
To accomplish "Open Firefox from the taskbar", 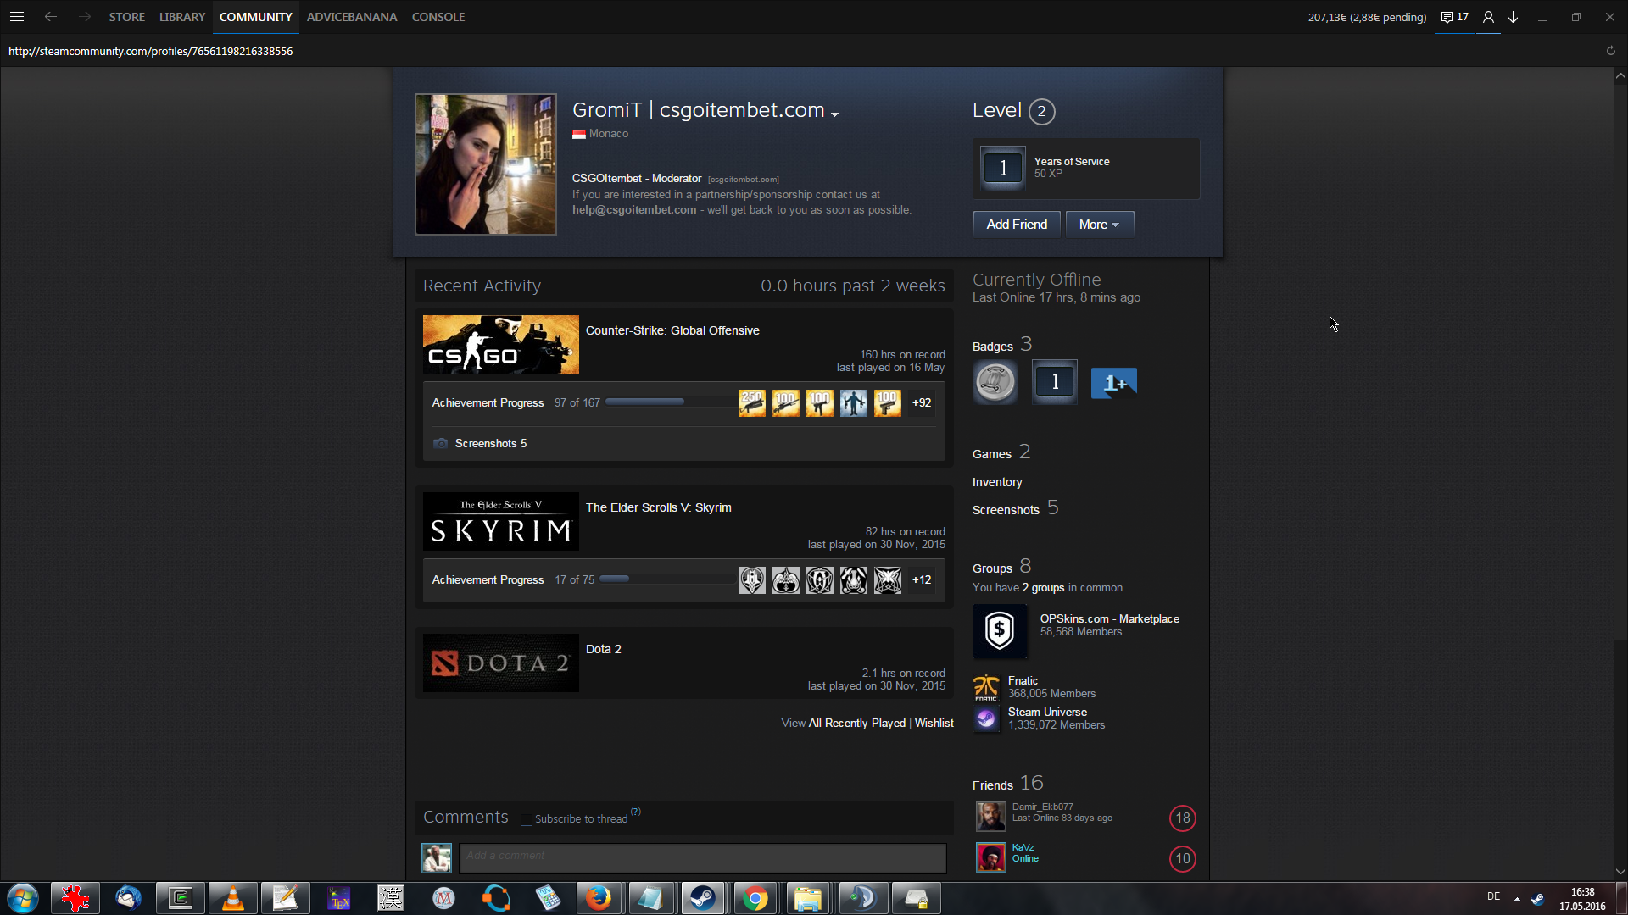I will click(598, 898).
